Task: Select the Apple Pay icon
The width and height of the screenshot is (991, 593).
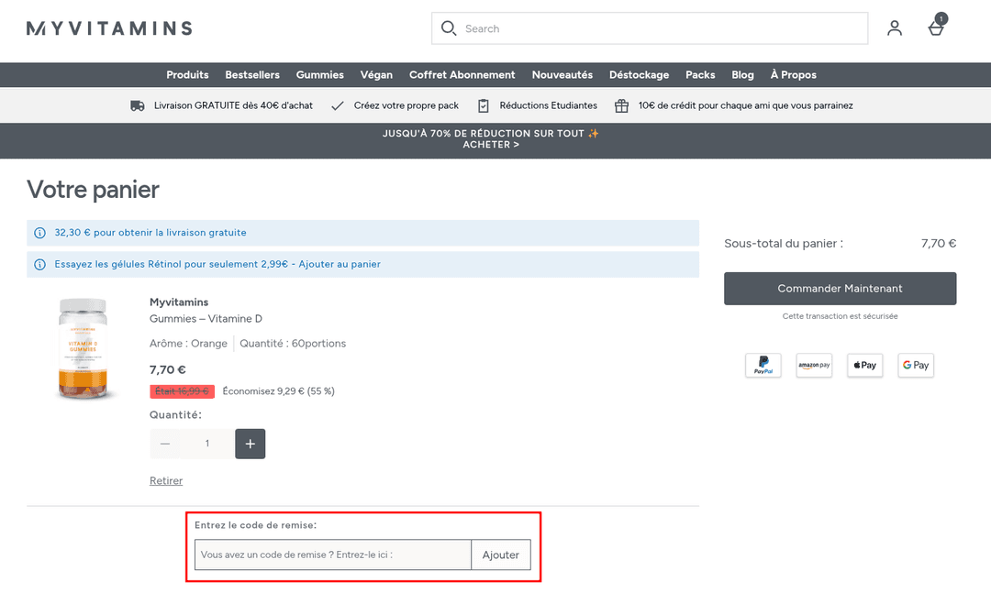Action: click(865, 365)
